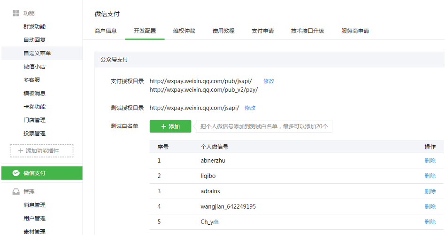
Task: Click the plus icon on 添加功能插件
Action: click(x=21, y=151)
